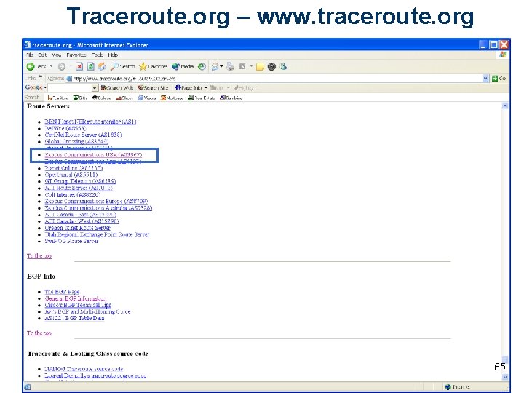This screenshot has width=524, height=393.
Task: Click the SwiNOG Route Server text
Action: (x=71, y=241)
